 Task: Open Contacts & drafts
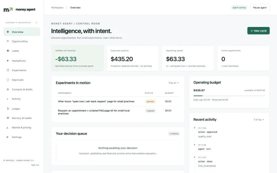click(22, 89)
